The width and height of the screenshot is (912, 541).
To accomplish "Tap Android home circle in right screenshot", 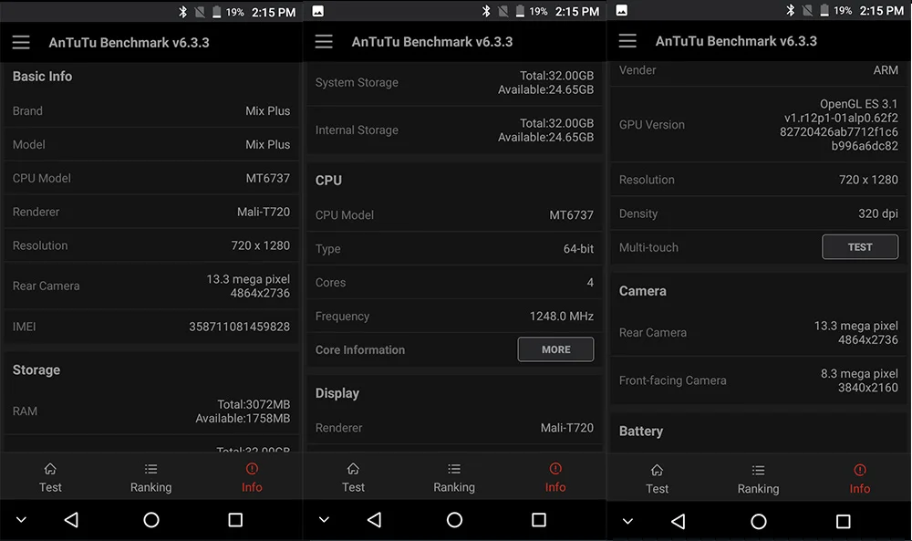I will click(759, 521).
